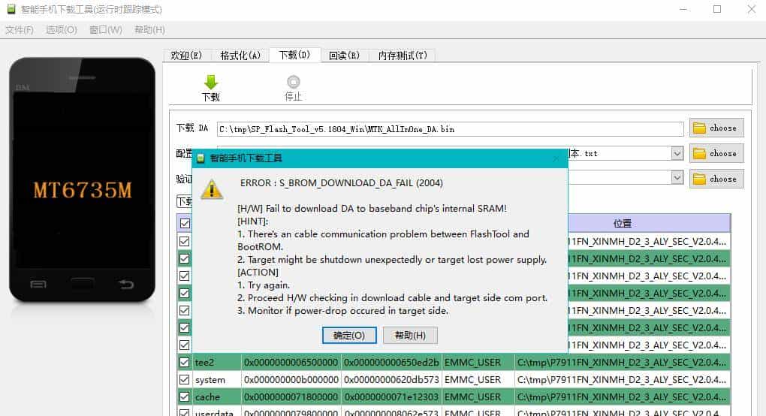Close the error dialog with X
Screen dimensions: 766x416
tap(556, 158)
